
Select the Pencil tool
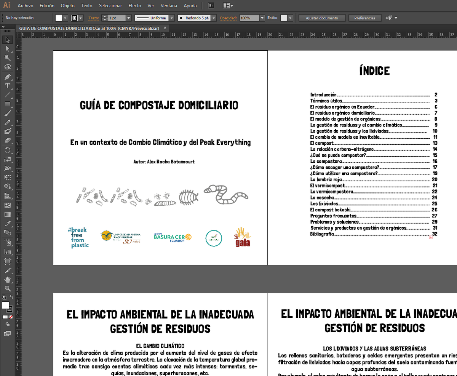coord(7,123)
